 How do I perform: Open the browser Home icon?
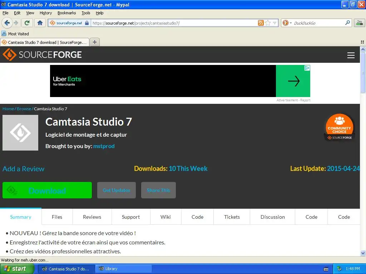coord(40,23)
